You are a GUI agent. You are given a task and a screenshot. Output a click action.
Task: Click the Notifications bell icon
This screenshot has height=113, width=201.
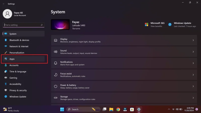tap(56, 63)
